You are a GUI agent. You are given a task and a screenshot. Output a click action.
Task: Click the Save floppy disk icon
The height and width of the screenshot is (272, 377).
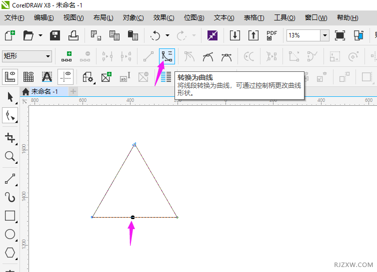click(55, 35)
